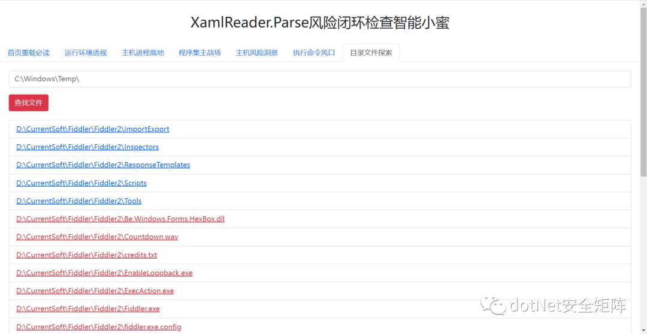Open the credits.txt file link
The image size is (647, 334).
87,255
